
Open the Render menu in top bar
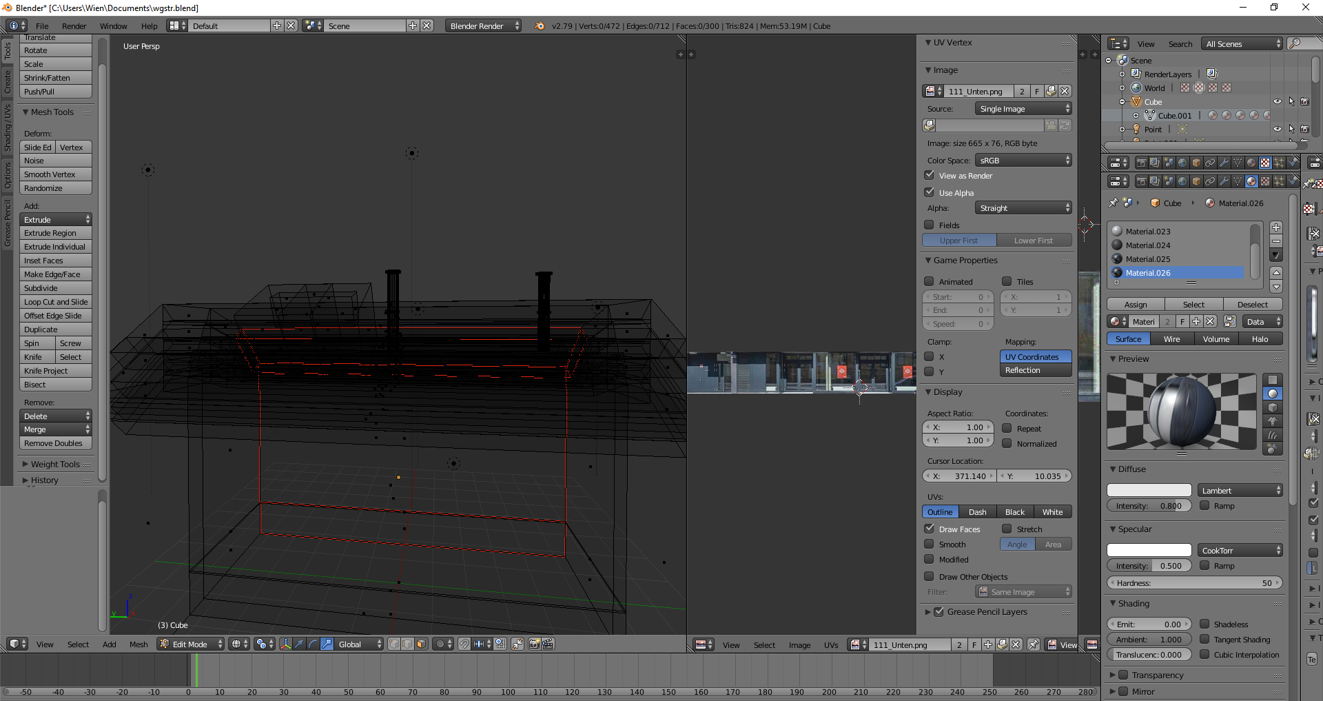coord(74,26)
